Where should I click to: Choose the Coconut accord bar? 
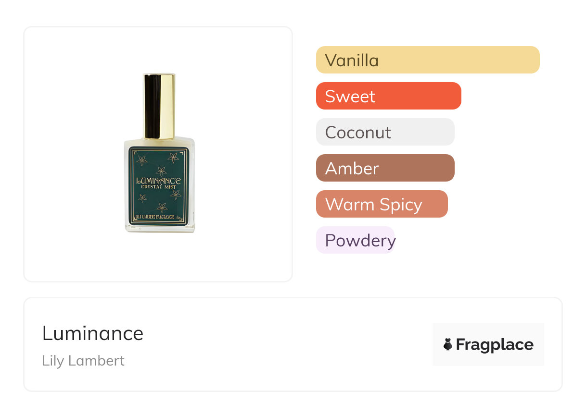(385, 132)
